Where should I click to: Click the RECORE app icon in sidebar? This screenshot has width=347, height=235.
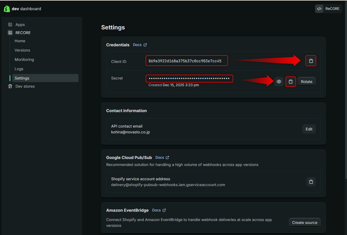tap(10, 33)
